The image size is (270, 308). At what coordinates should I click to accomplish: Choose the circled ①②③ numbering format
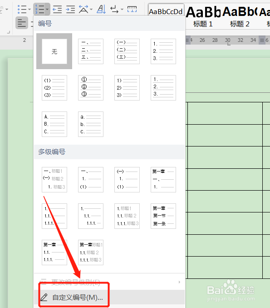(91, 88)
